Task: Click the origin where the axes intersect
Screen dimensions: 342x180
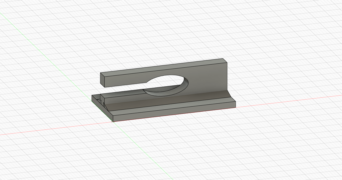Action: (x=113, y=121)
